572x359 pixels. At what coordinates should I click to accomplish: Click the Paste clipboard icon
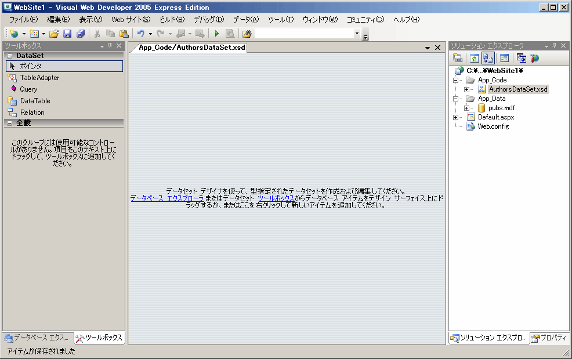point(124,34)
